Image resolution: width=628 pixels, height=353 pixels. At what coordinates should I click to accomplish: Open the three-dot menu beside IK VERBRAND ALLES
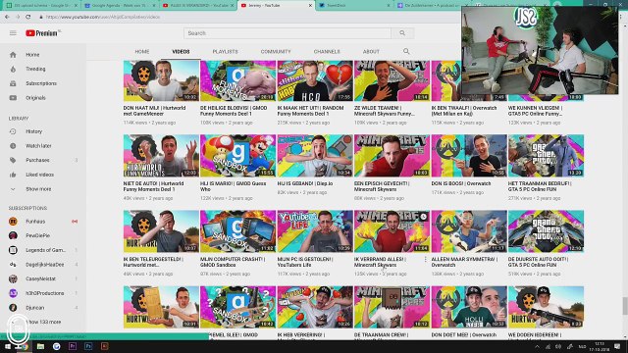coord(425,259)
